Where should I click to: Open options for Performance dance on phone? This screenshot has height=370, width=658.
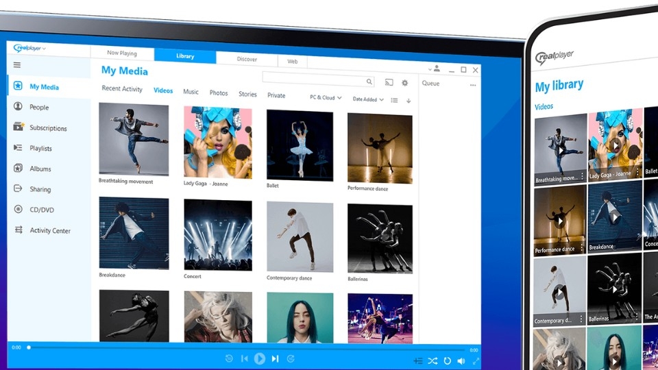point(582,248)
